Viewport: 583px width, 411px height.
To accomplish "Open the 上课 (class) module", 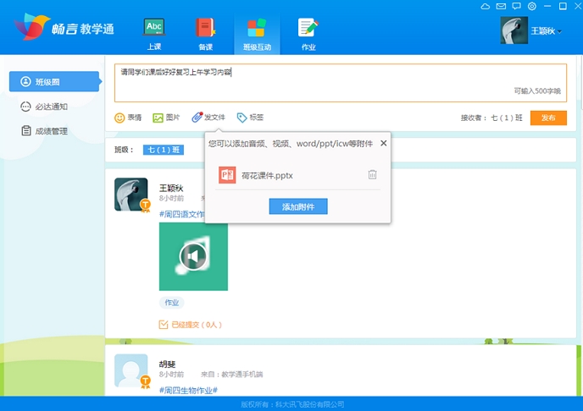I will 153,34.
